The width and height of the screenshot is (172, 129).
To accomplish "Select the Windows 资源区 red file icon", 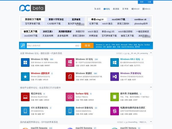I will [x=70, y=76].
